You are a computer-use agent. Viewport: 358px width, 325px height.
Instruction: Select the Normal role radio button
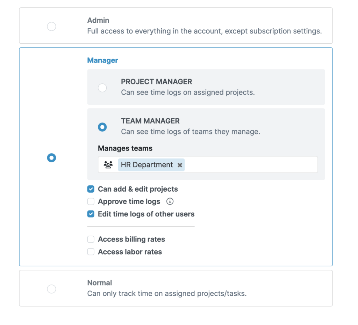click(x=51, y=289)
